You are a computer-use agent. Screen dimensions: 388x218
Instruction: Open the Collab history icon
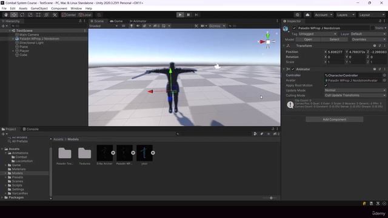point(298,15)
